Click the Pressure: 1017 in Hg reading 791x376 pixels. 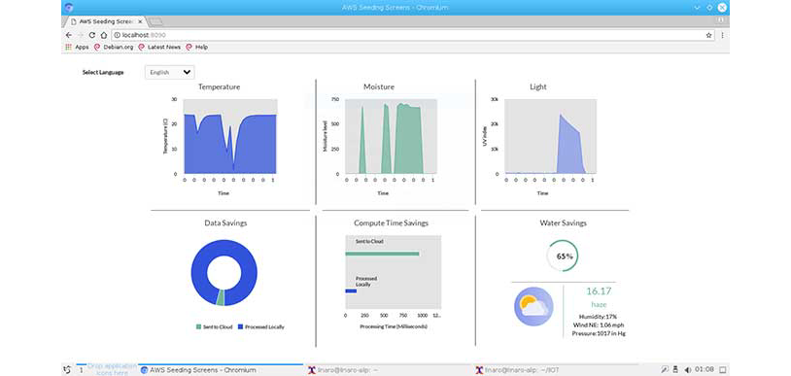point(599,333)
